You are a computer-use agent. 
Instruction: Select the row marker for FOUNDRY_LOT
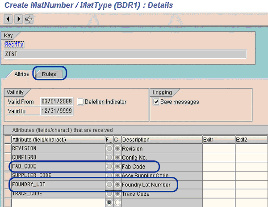point(8,184)
